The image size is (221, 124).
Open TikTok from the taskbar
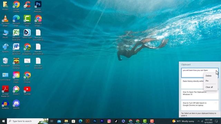[116, 121]
